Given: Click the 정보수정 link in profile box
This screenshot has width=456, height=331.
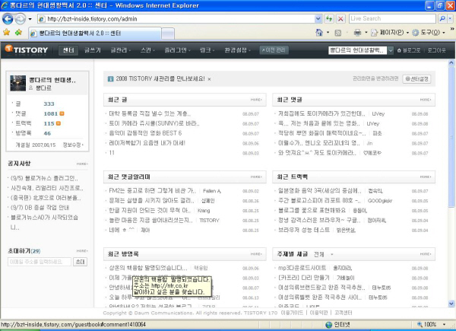Looking at the screenshot, I should coord(73,145).
